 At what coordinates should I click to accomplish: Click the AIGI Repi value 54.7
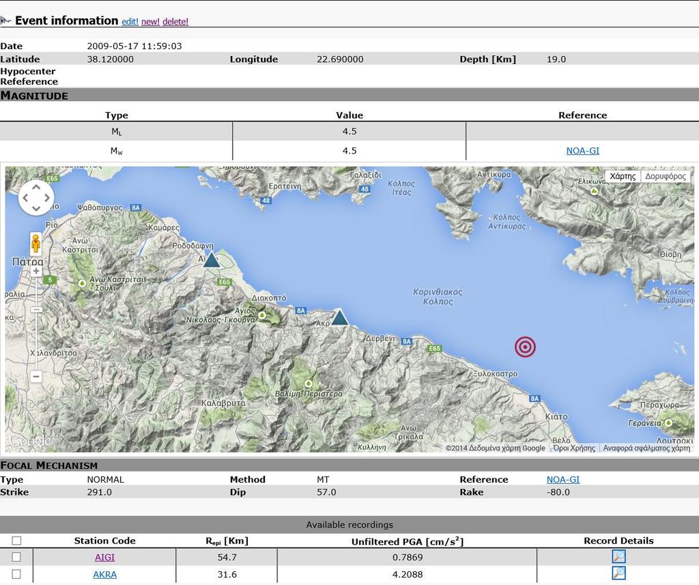point(227,558)
